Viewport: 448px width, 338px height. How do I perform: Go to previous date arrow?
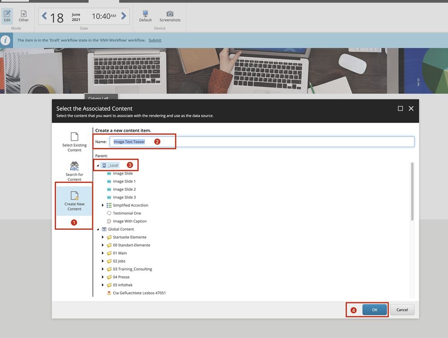coord(44,17)
